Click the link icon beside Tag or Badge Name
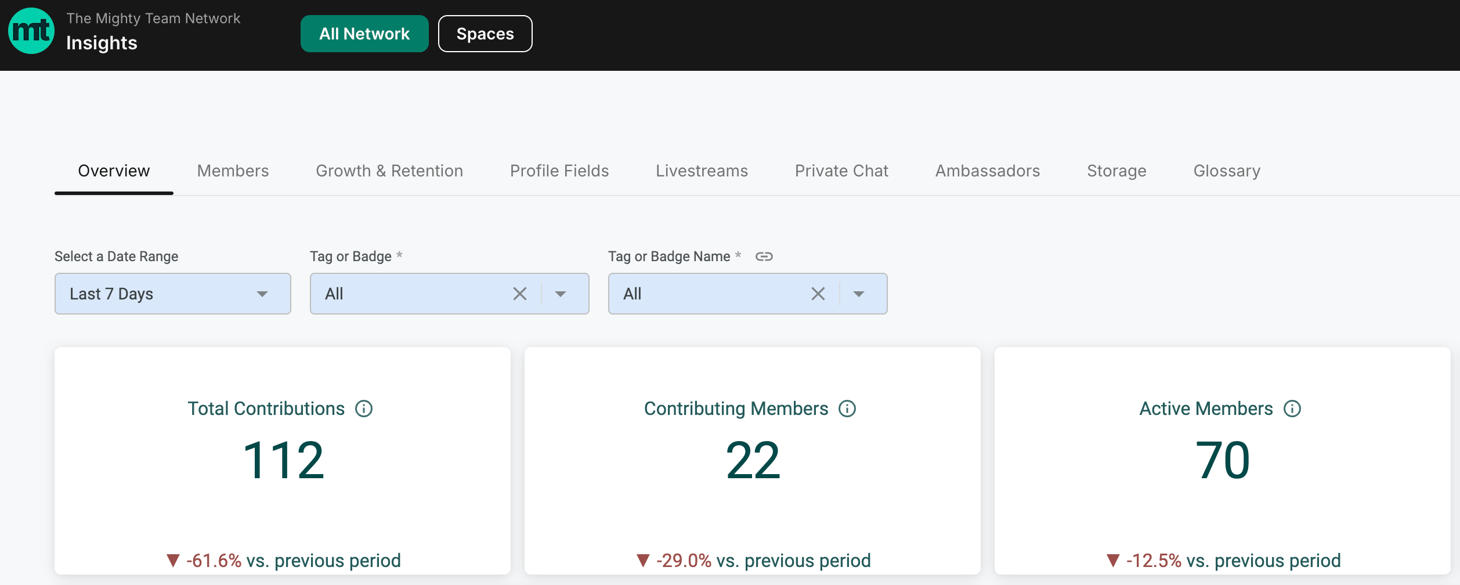The image size is (1460, 585). [x=764, y=257]
